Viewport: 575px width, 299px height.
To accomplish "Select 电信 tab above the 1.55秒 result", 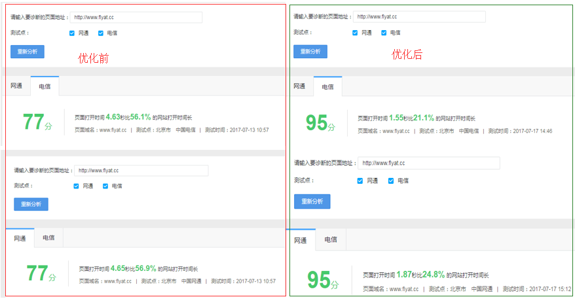I will (x=327, y=86).
